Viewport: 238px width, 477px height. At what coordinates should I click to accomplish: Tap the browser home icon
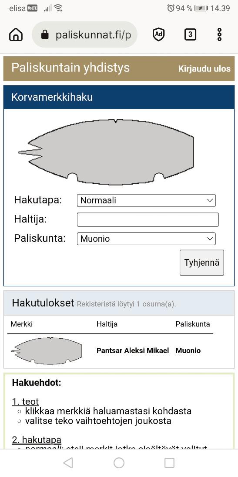coord(16,34)
